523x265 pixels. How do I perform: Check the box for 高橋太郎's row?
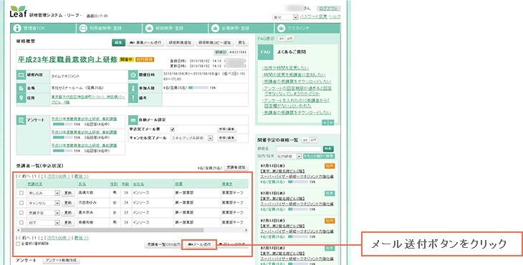click(x=21, y=193)
